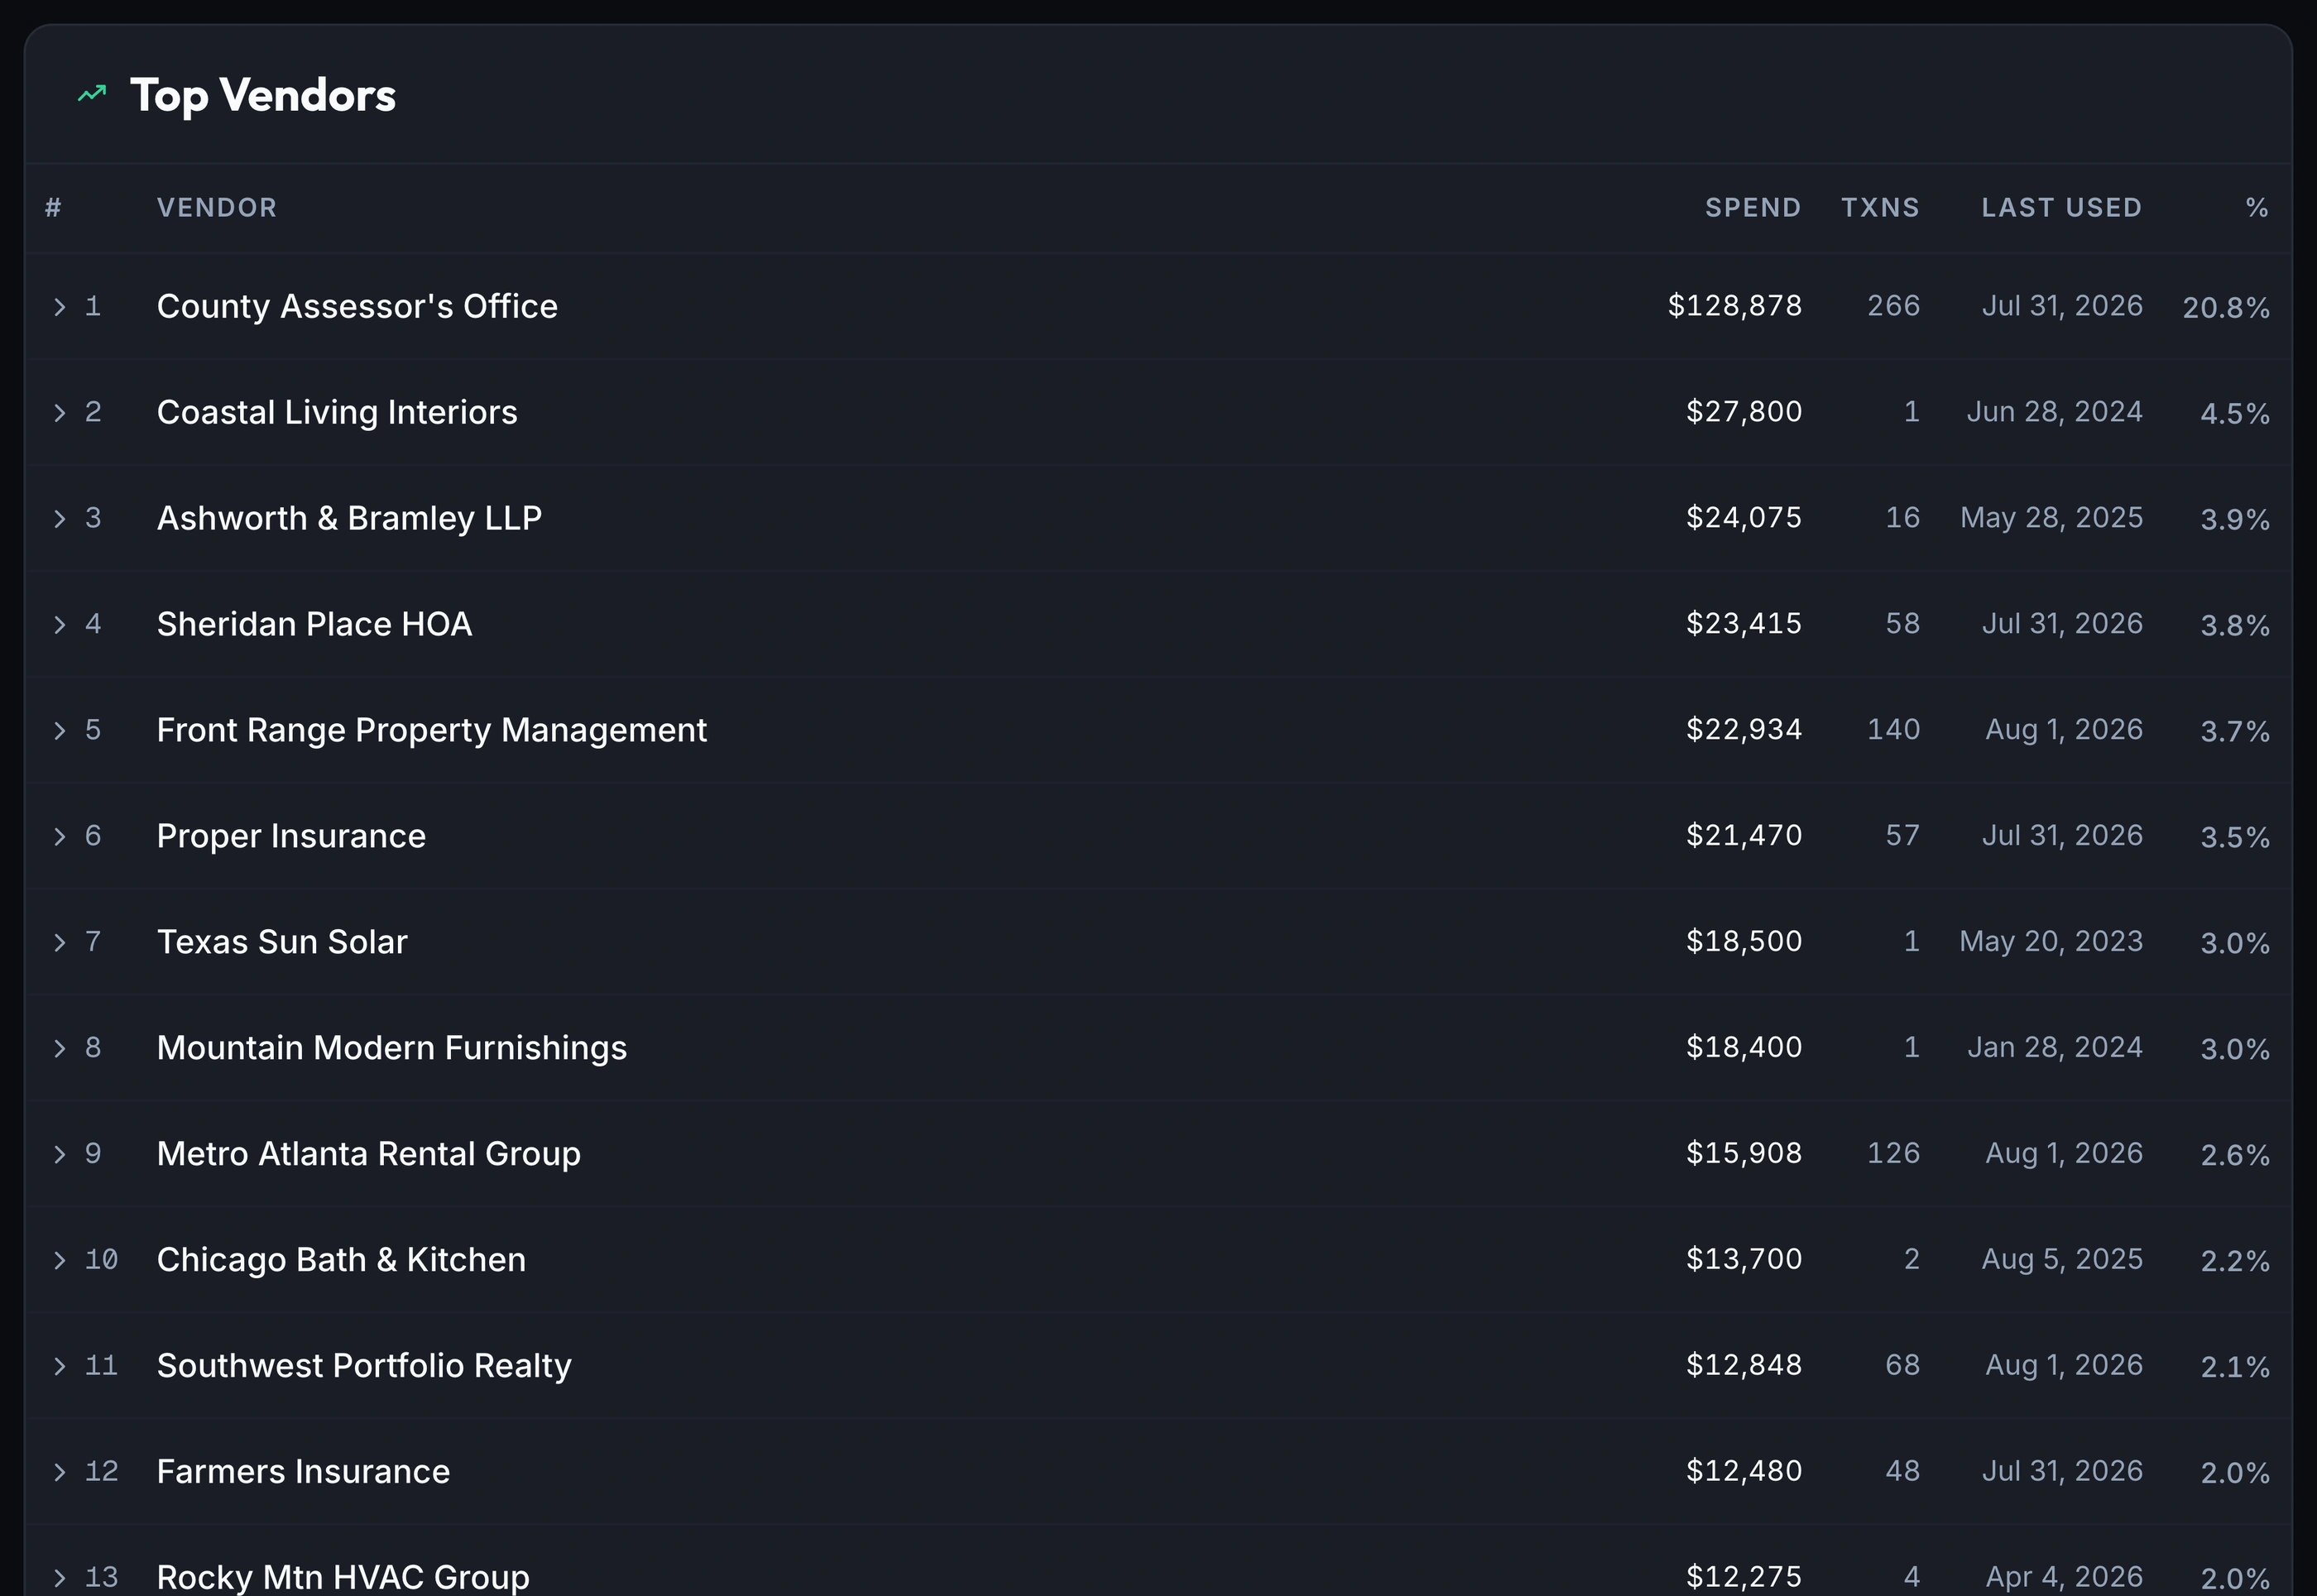Screen dimensions: 2317x1596
Task: Click the May 28, 2025 last used date
Action: coord(2052,518)
